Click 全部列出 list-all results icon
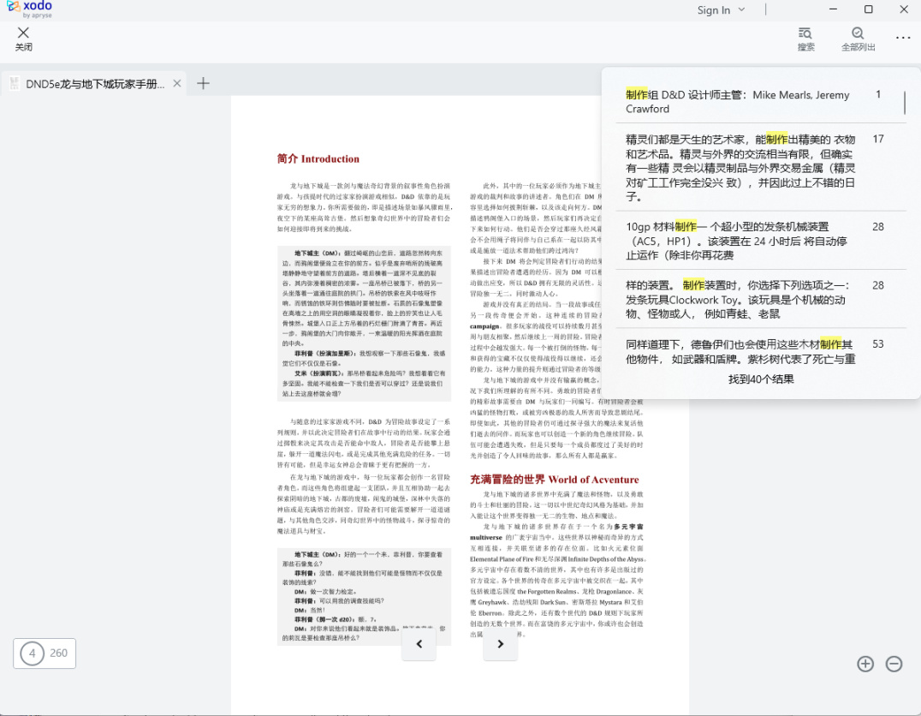 [x=859, y=39]
